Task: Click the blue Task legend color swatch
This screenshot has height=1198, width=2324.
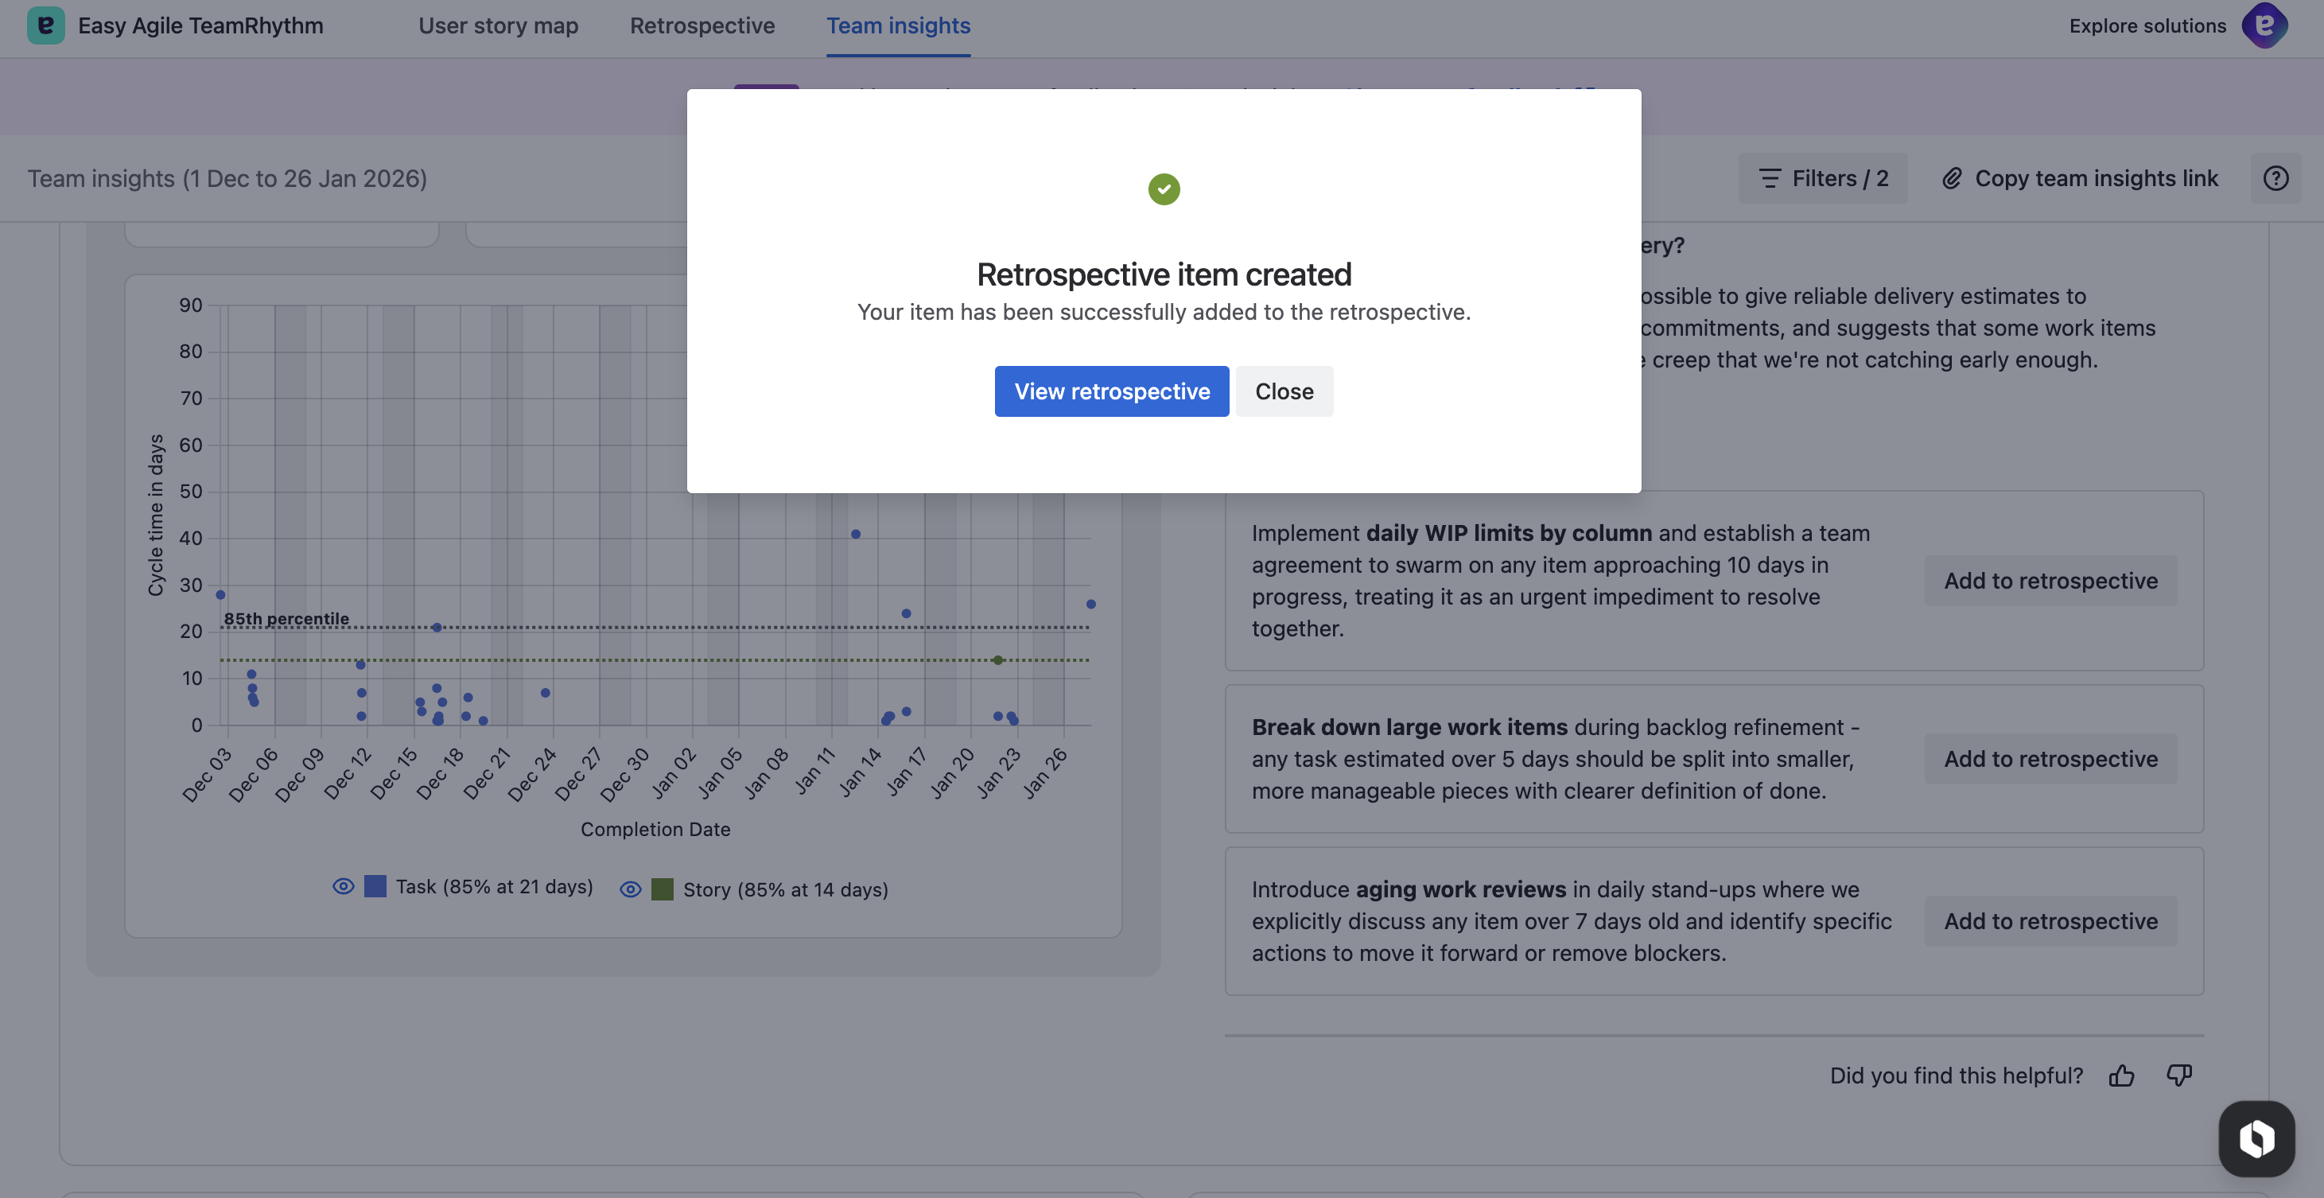Action: (375, 887)
